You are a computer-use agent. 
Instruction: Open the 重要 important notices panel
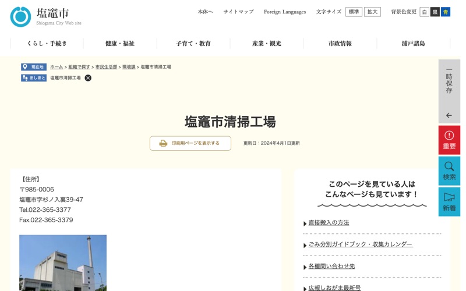[449, 140]
